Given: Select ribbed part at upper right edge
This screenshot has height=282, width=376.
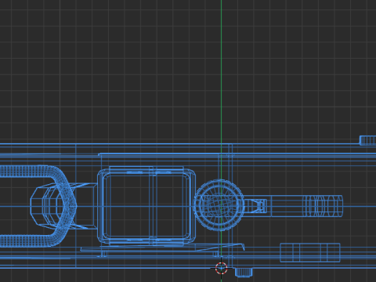Looking at the screenshot, I should [x=367, y=140].
